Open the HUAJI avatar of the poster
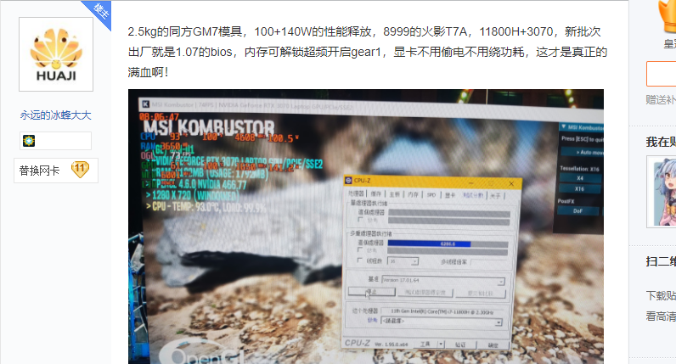676x364 pixels. click(x=56, y=54)
